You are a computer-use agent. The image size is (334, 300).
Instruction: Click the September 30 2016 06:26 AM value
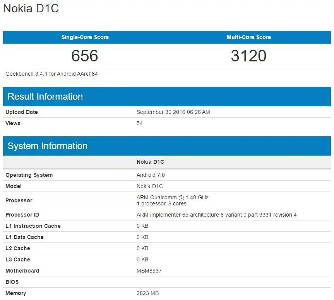173,112
